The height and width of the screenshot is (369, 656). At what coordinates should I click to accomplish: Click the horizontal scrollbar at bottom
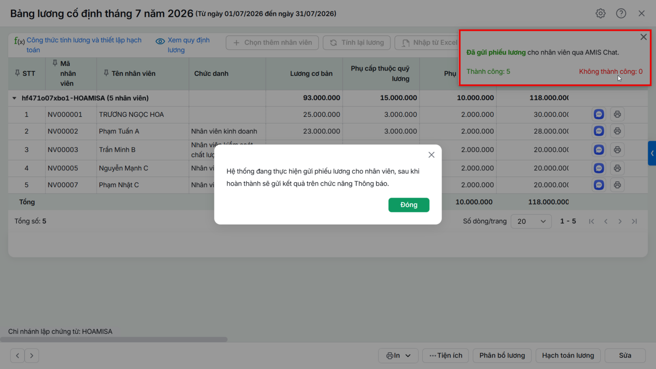click(114, 339)
